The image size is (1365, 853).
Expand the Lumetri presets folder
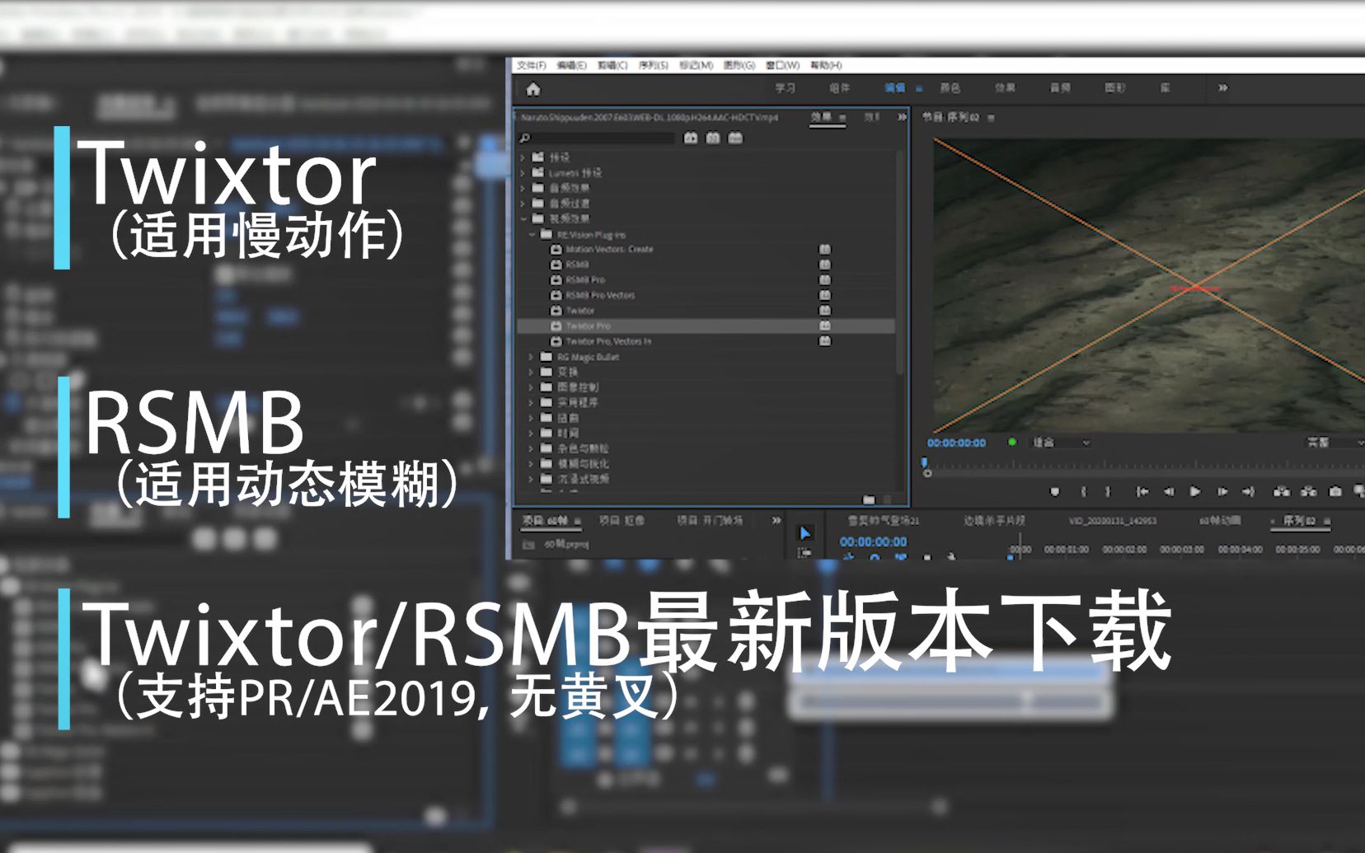tap(523, 172)
